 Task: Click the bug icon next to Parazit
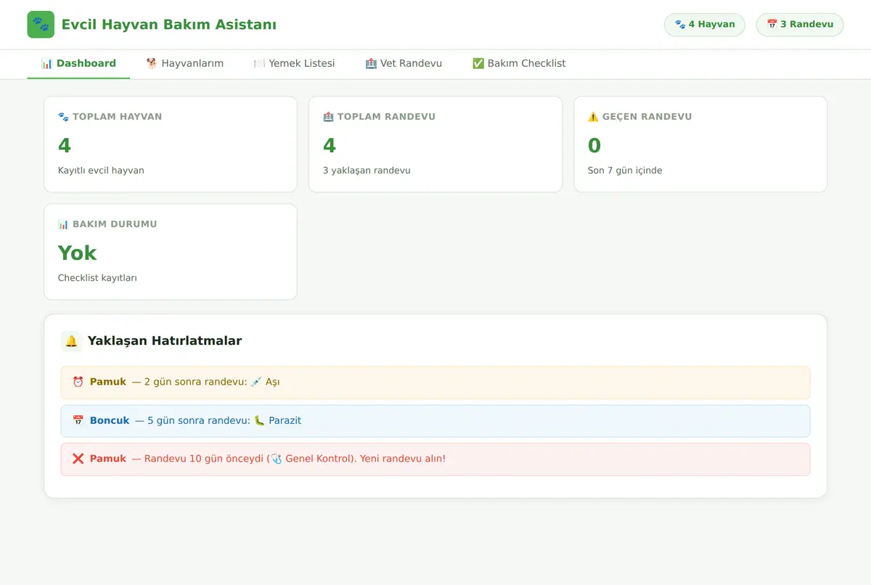259,421
